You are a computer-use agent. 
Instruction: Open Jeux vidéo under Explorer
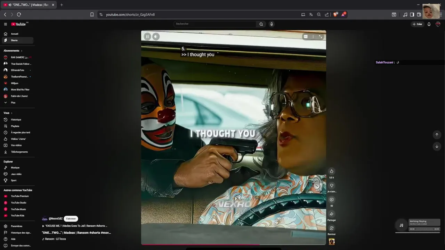[17, 174]
